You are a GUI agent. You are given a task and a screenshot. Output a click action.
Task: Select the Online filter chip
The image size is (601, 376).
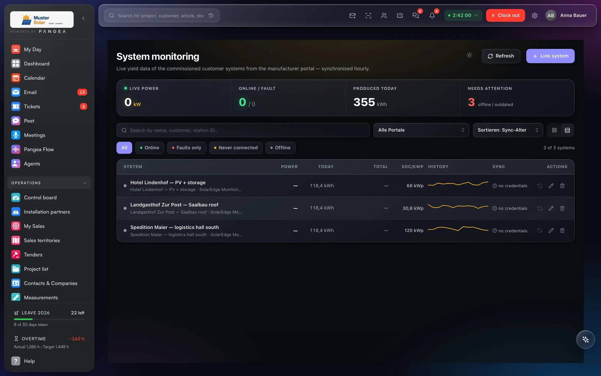click(x=149, y=148)
